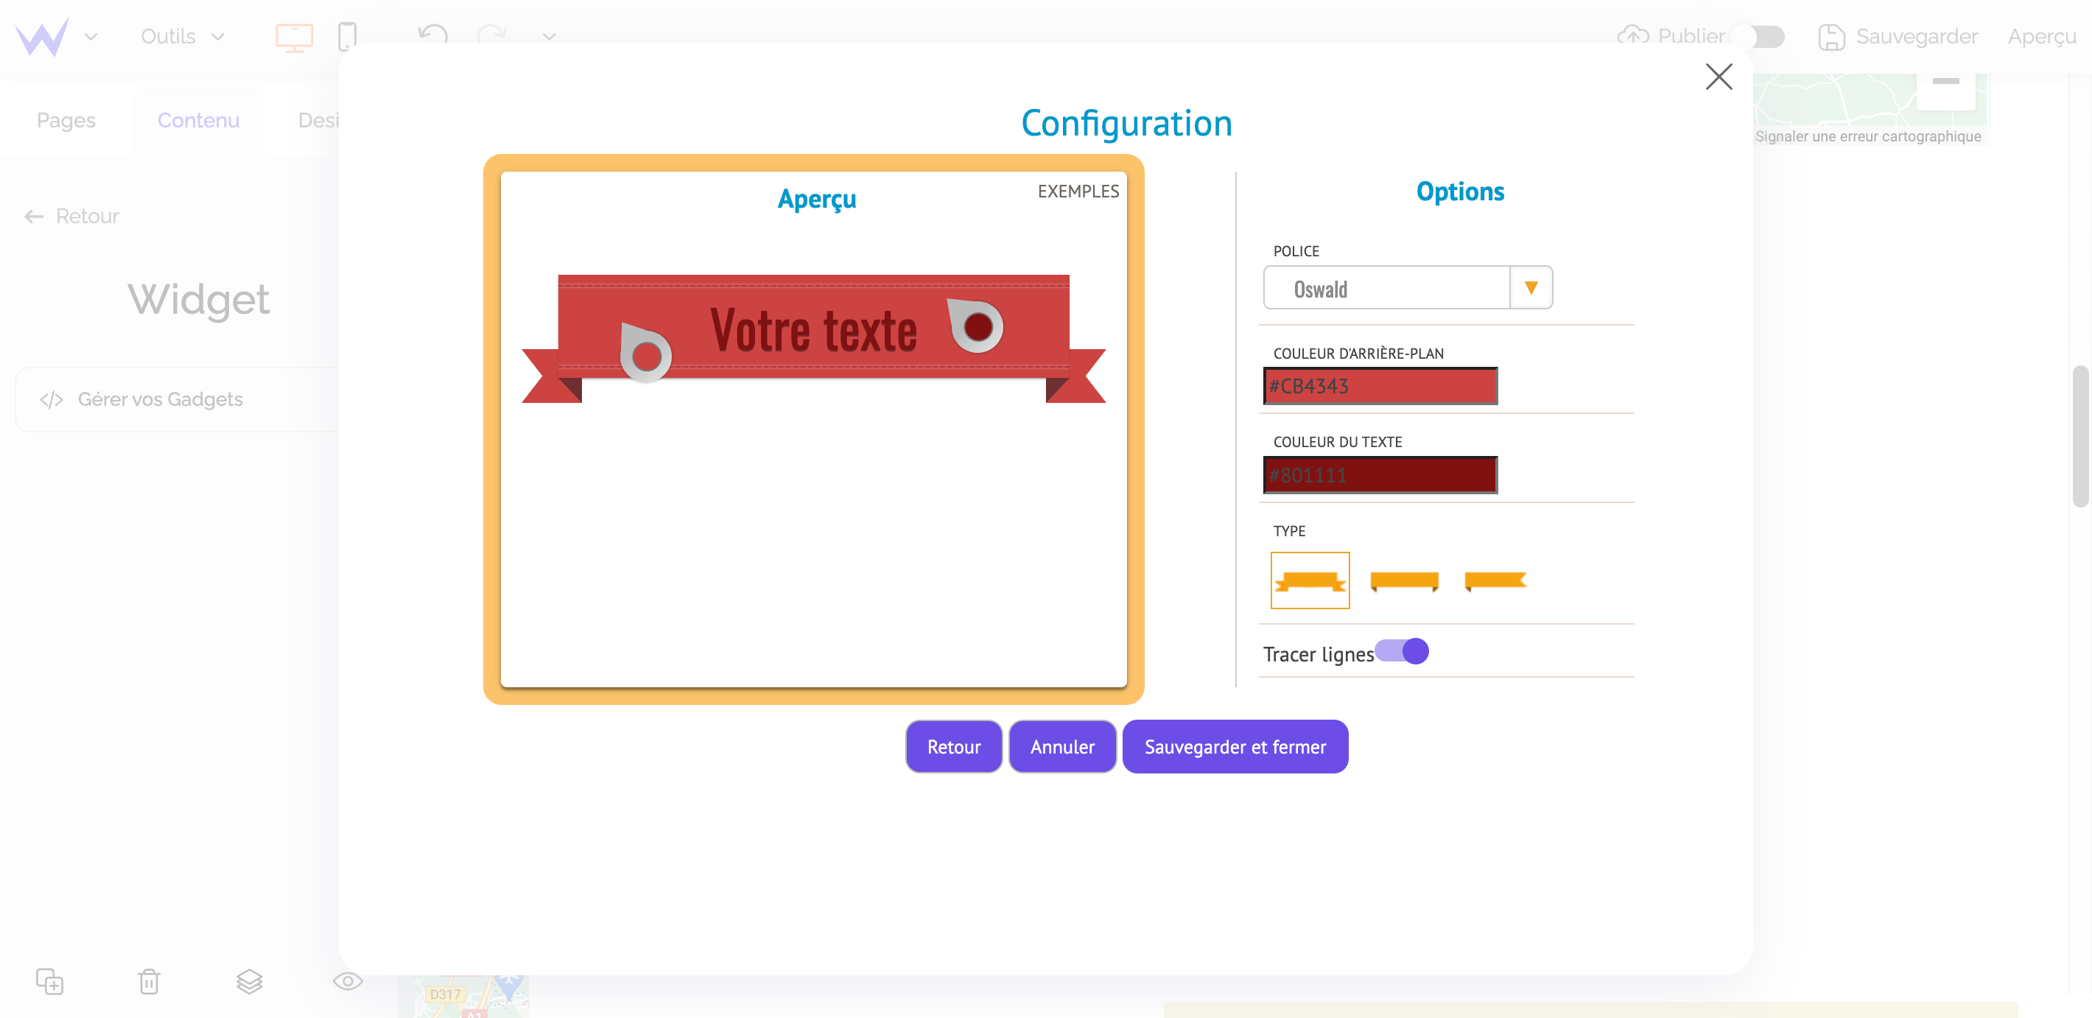Close the Configuration dialog with the X
Image resolution: width=2092 pixels, height=1018 pixels.
[x=1719, y=77]
